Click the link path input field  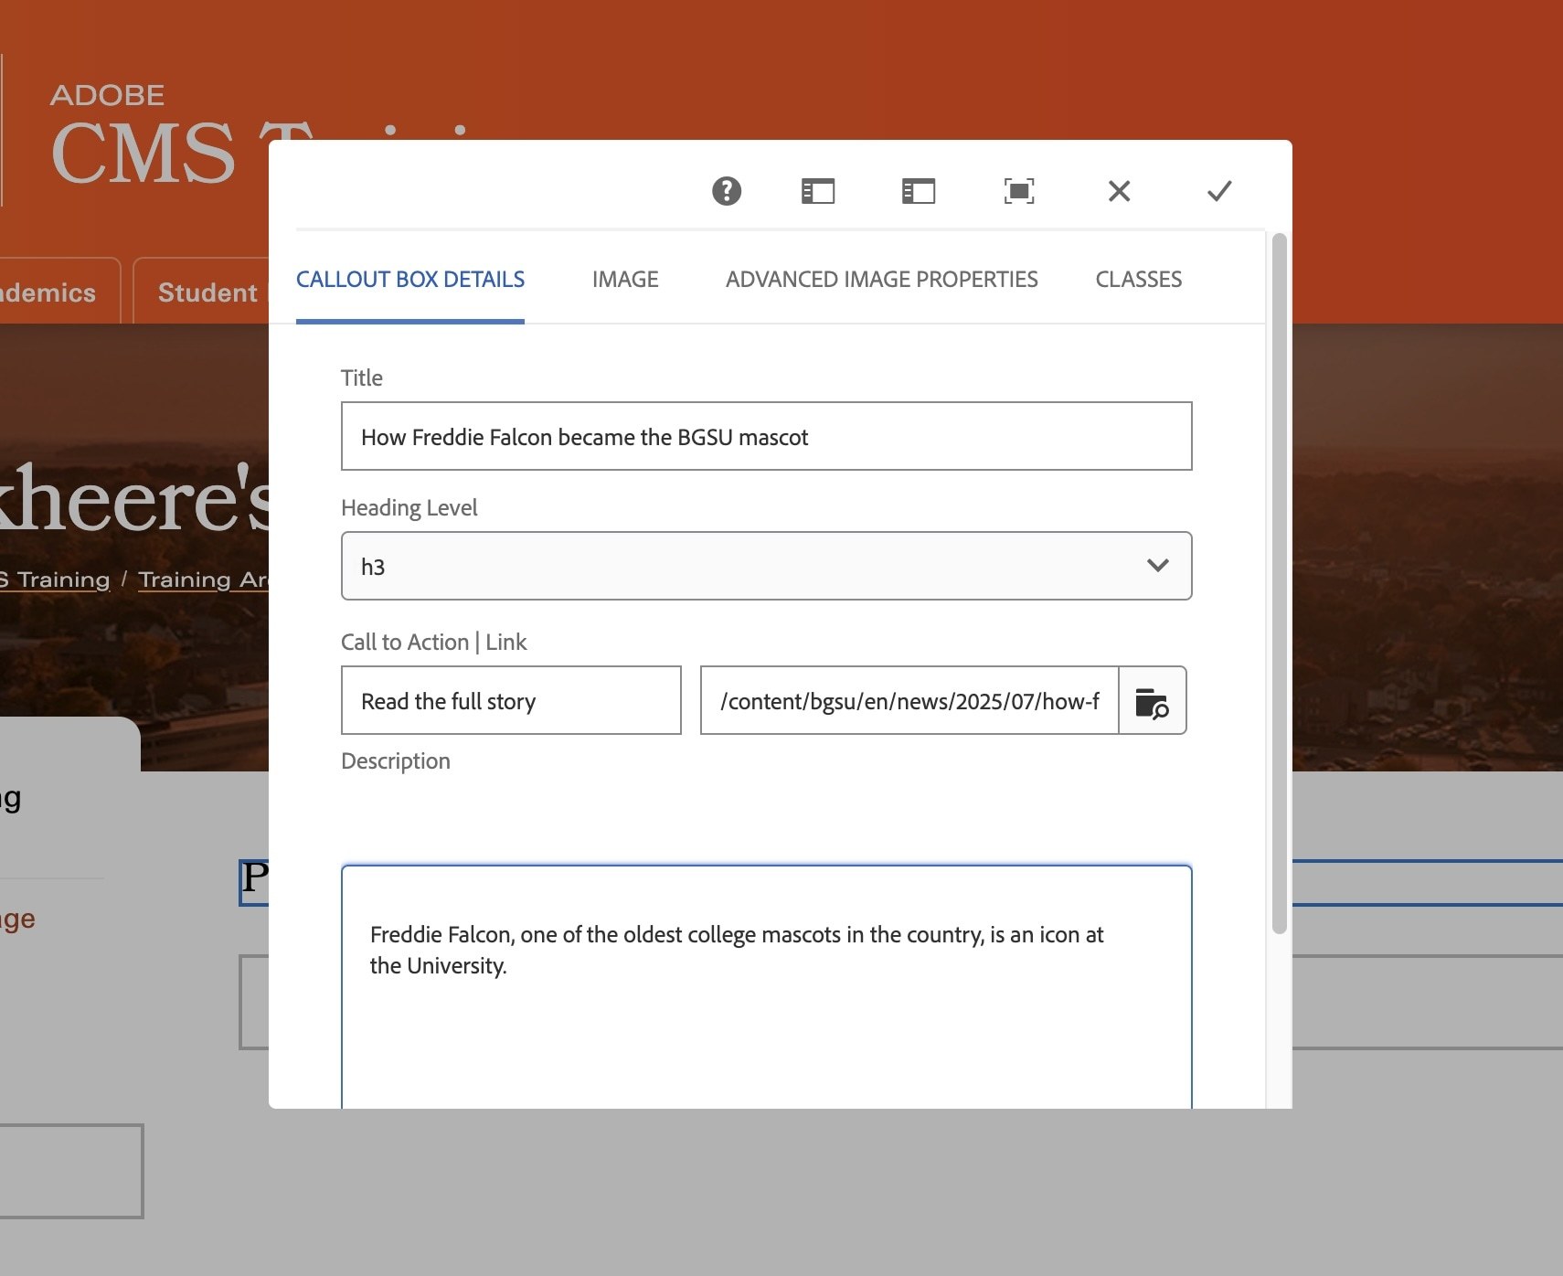point(909,700)
